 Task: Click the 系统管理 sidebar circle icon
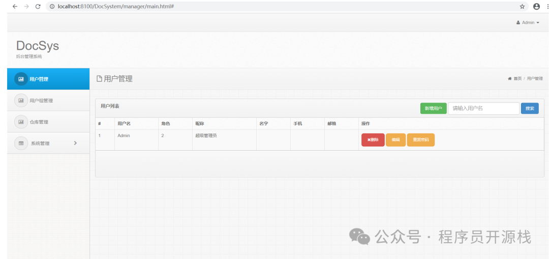tap(21, 143)
